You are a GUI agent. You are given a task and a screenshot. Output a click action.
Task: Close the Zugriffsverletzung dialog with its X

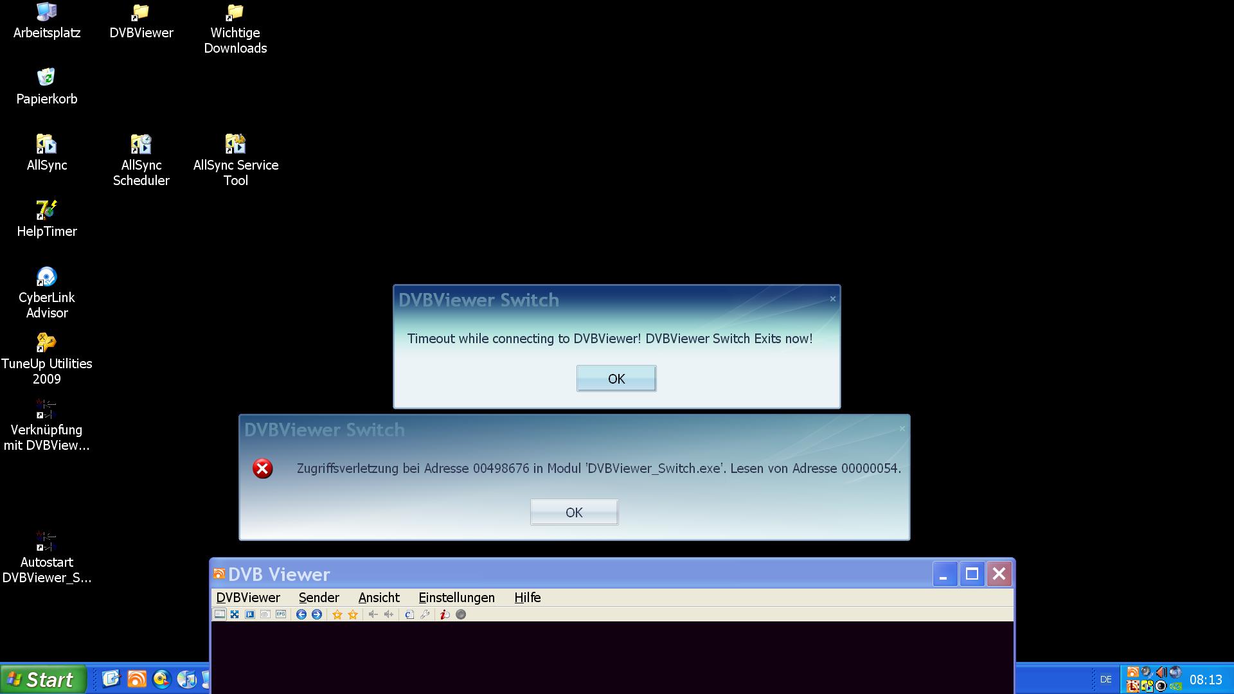point(902,428)
